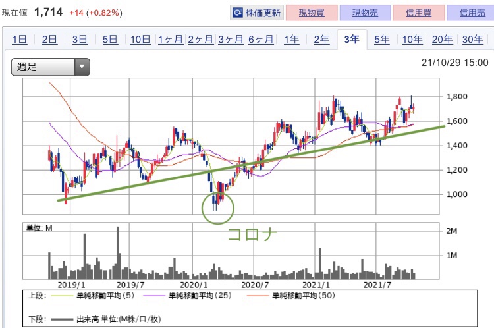494x328 pixels.
Task: Click the 2020/7 date axis label
Action: (255, 285)
